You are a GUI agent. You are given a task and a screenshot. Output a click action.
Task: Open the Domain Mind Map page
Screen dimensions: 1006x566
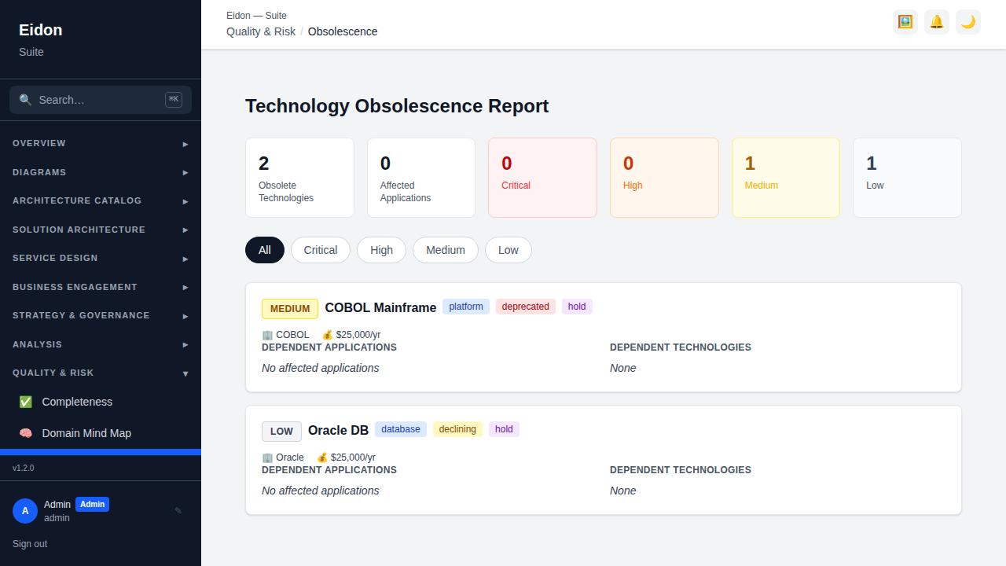[x=101, y=433]
